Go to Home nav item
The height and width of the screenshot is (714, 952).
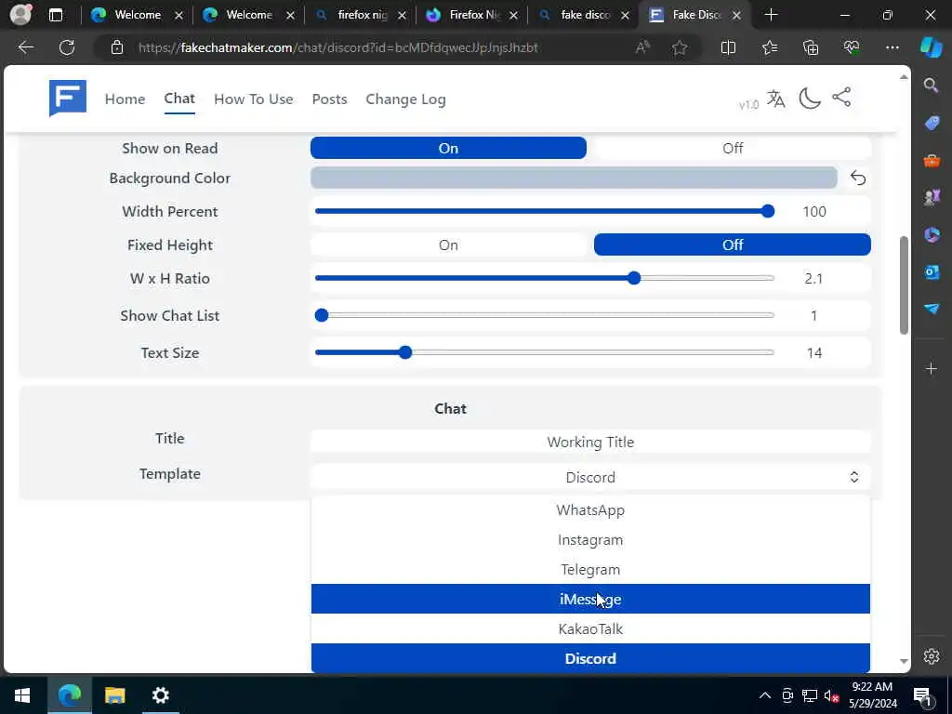pyautogui.click(x=126, y=99)
